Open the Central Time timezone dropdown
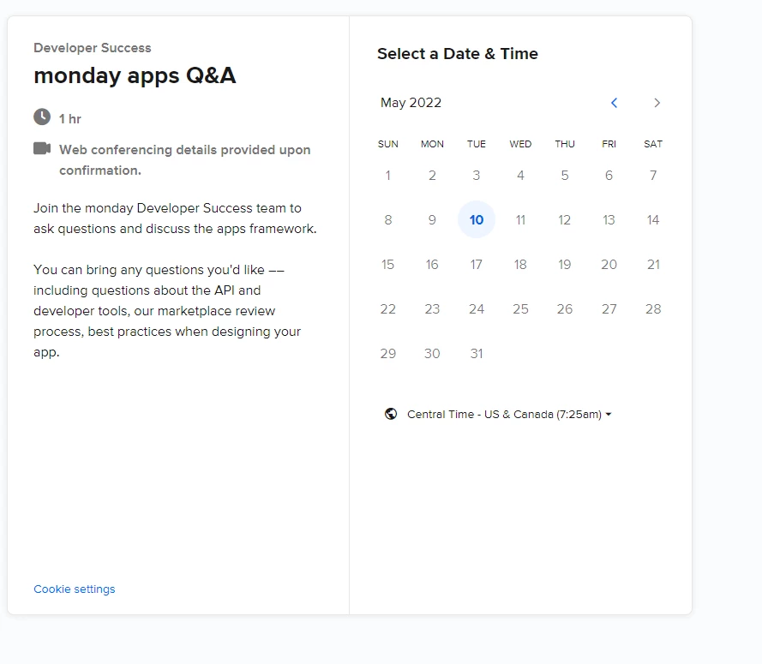Viewport: 762px width, 664px height. click(x=509, y=415)
